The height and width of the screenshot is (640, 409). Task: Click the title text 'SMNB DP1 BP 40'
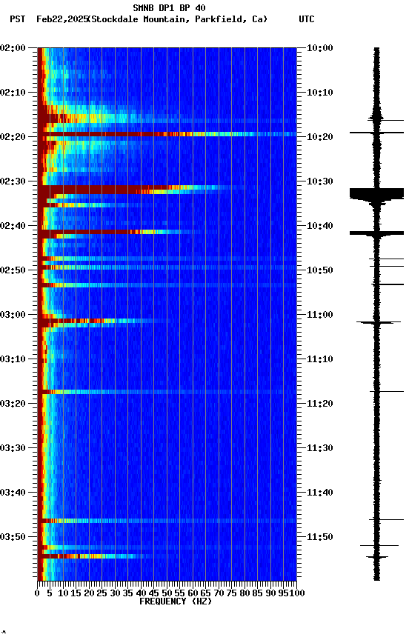[169, 7]
